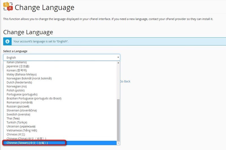Pick Turkish (Türkçe) from the list
Screen dimensions: 226x150
click(60, 123)
